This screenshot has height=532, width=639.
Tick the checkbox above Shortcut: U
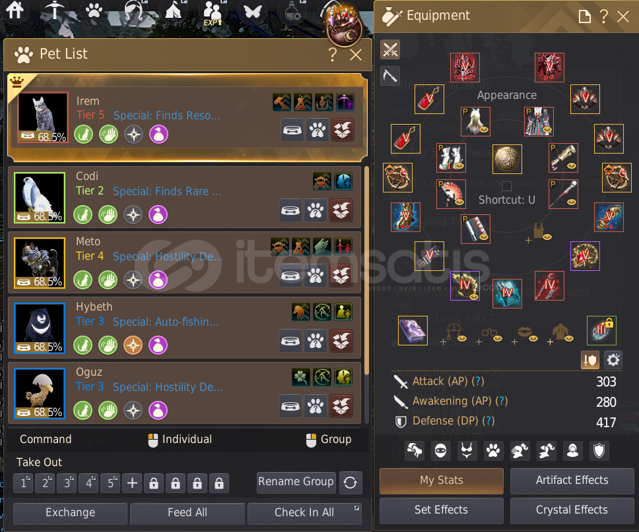506,186
